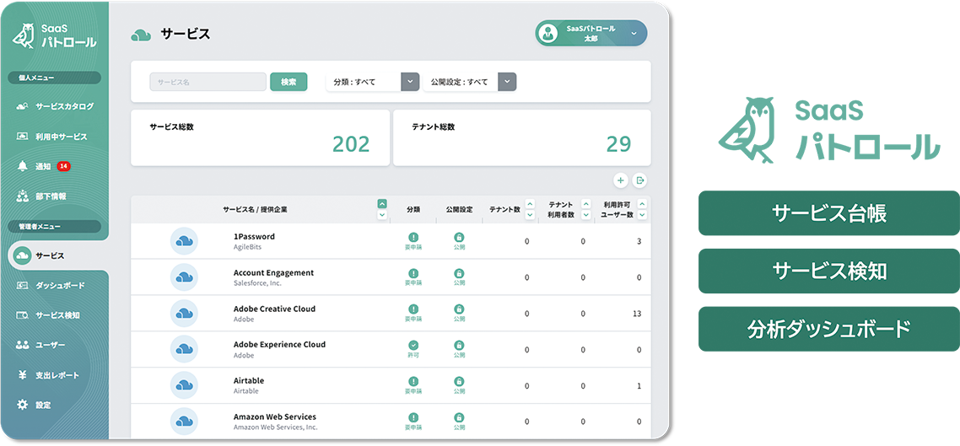Click the 1Password cloud icon

click(184, 241)
